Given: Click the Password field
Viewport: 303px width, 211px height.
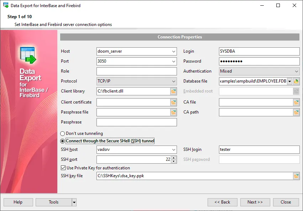Looking at the screenshot, I should tap(259, 62).
